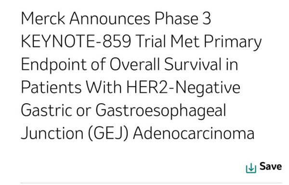Viewport: 289px width, 185px height.
Task: Click the word Merck in the headline
Action: point(43,18)
